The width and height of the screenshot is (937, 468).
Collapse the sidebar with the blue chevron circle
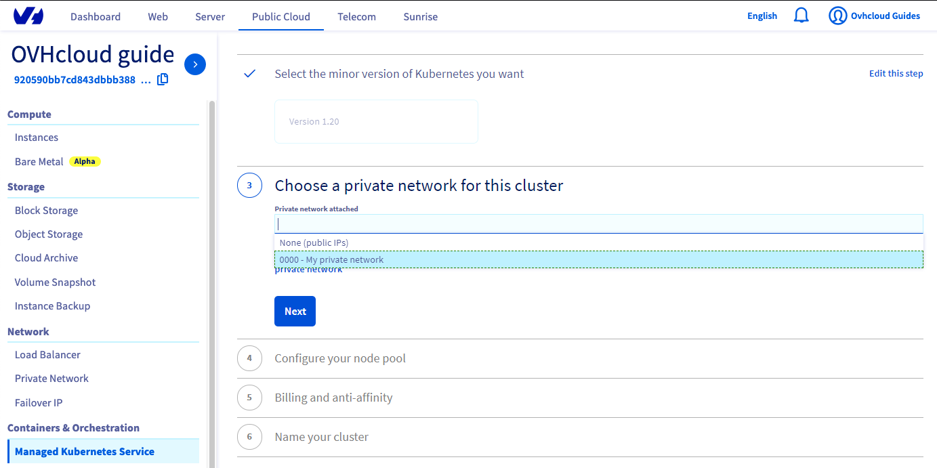(195, 64)
